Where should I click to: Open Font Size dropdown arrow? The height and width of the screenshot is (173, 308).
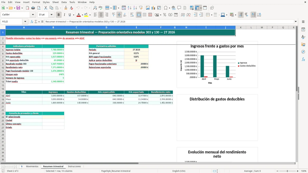coord(51,15)
